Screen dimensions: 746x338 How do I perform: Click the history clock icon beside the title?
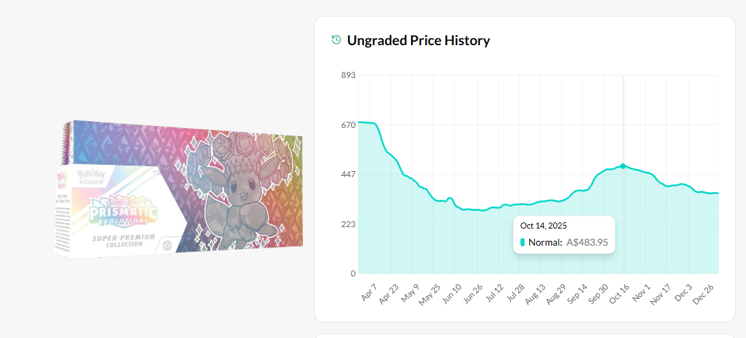[x=336, y=40]
